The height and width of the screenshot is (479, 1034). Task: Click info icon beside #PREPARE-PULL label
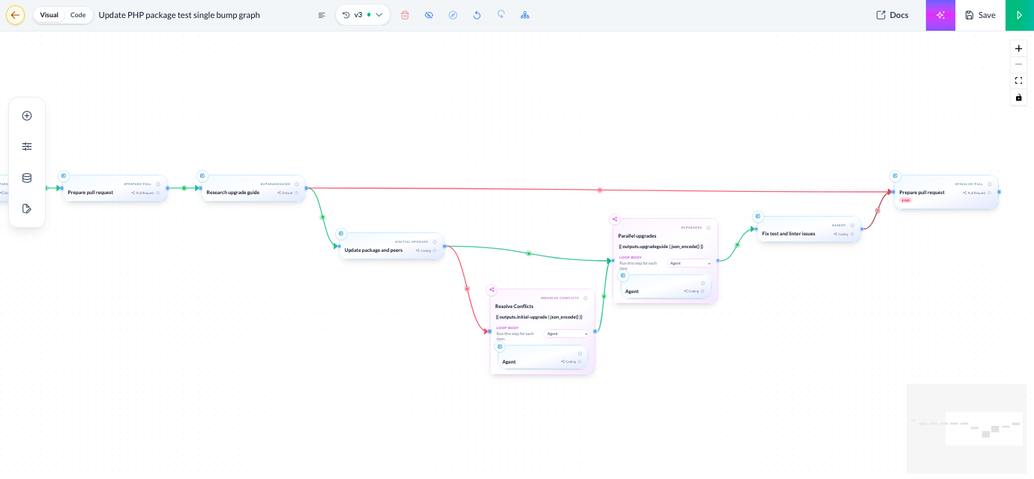(x=158, y=184)
